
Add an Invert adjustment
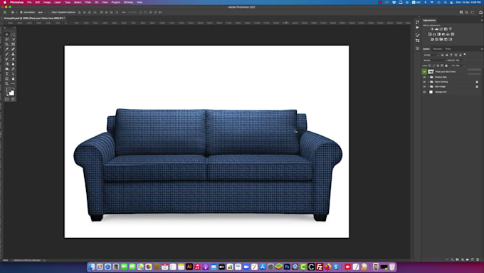(432, 39)
